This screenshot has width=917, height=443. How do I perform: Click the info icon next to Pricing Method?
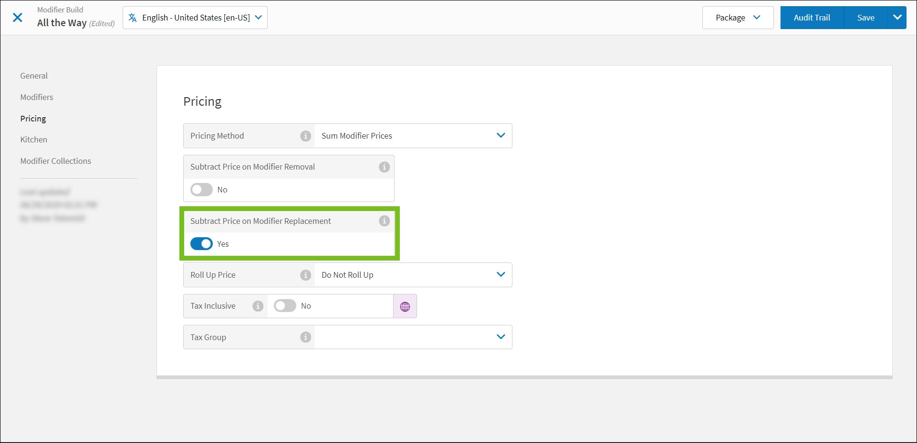pyautogui.click(x=305, y=136)
